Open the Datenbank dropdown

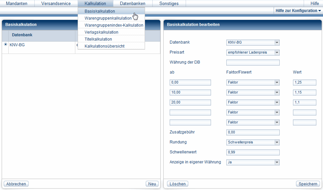pyautogui.click(x=253, y=43)
